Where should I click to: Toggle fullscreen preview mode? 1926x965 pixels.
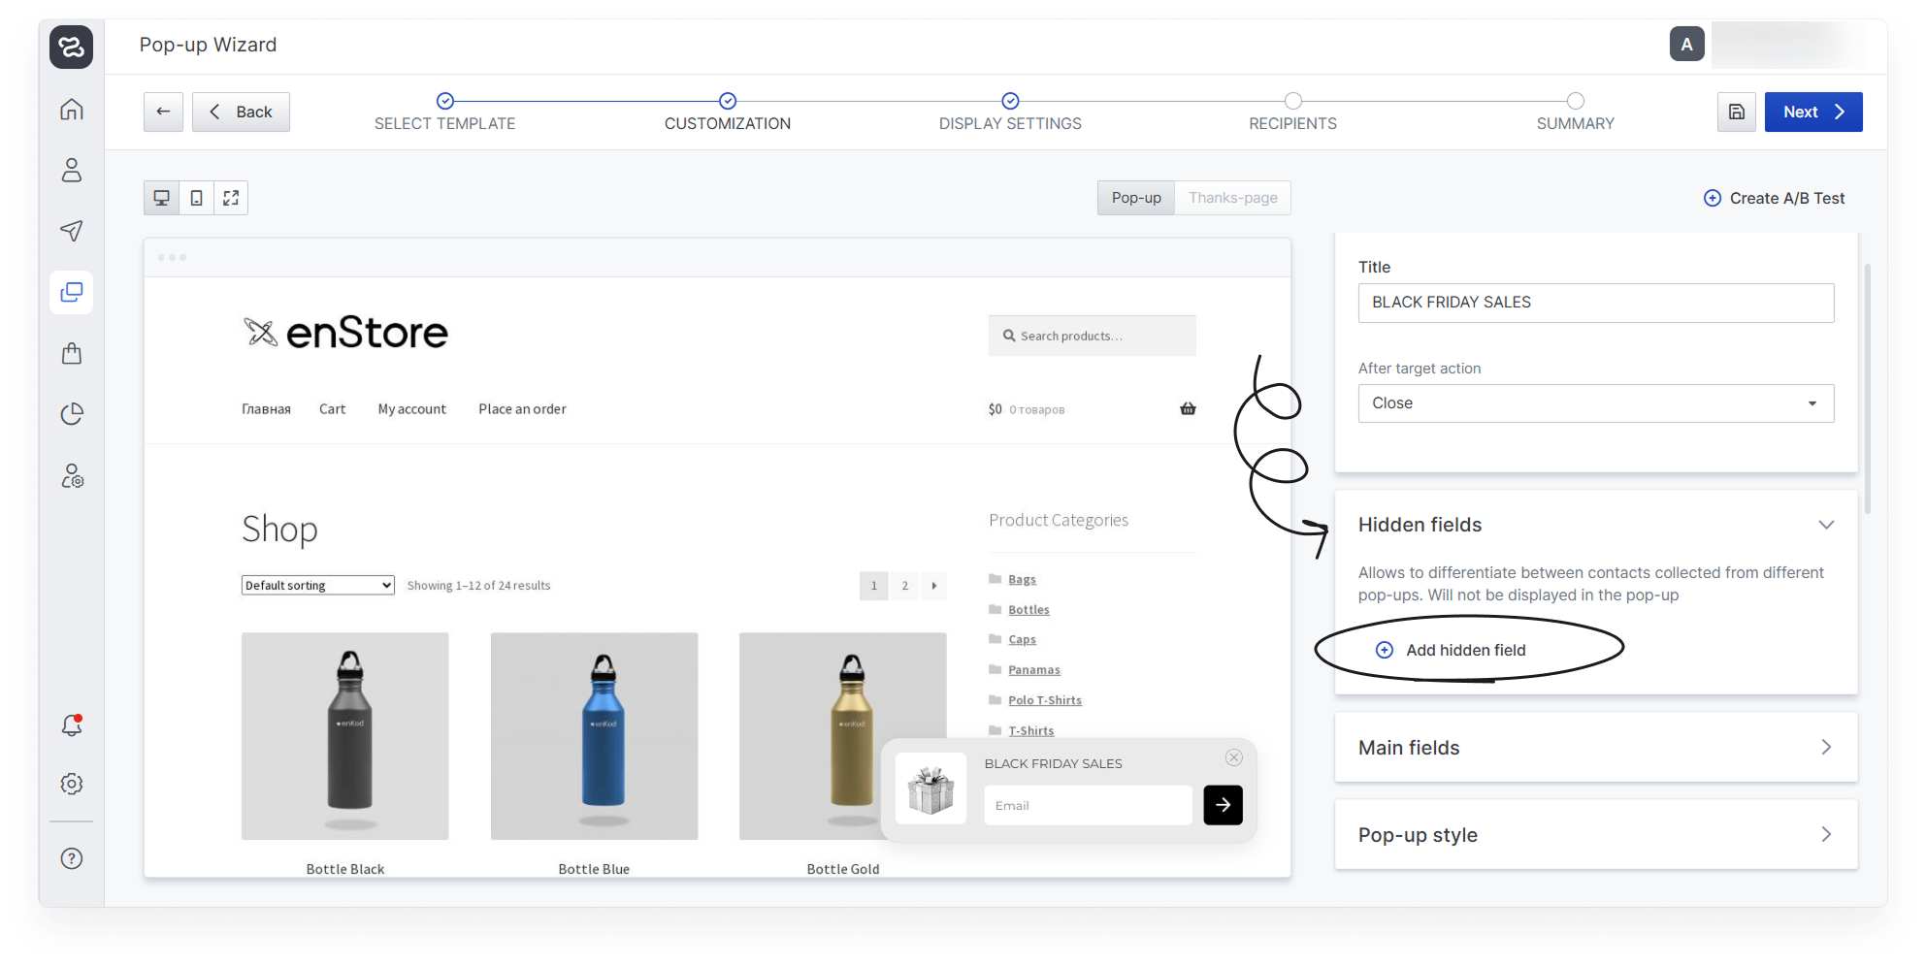click(x=231, y=198)
